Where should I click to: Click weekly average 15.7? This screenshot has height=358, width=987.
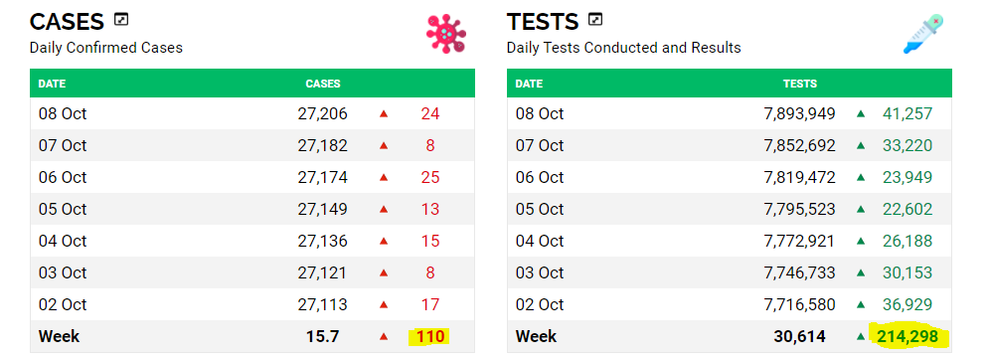323,336
